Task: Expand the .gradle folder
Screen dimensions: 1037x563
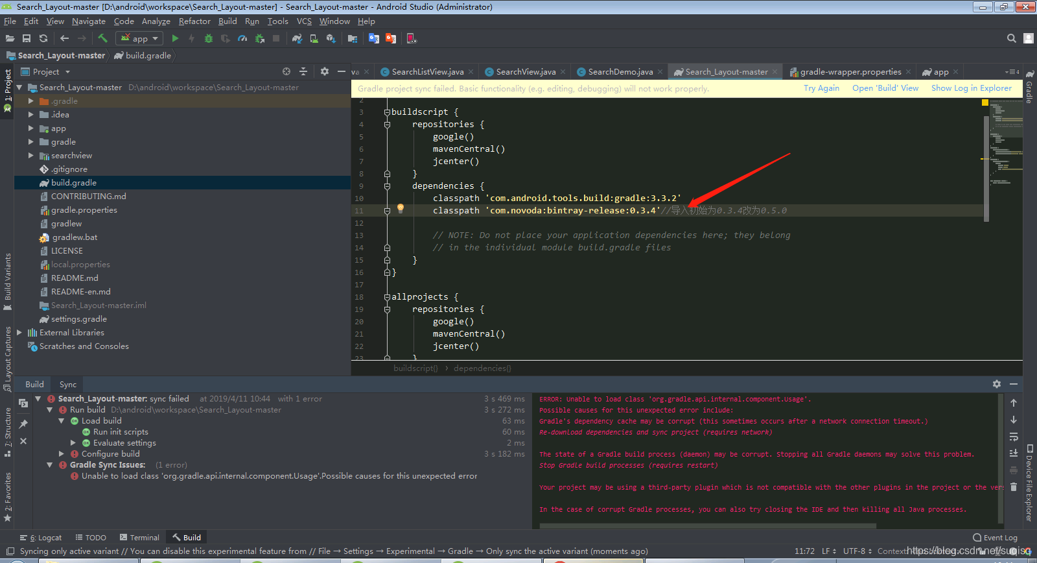Action: tap(30, 101)
